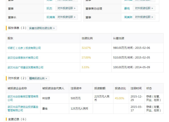This screenshot has width=169, height=122.
Task: Open 阮清清's 对外投资任职 button
Action: (67, 17)
